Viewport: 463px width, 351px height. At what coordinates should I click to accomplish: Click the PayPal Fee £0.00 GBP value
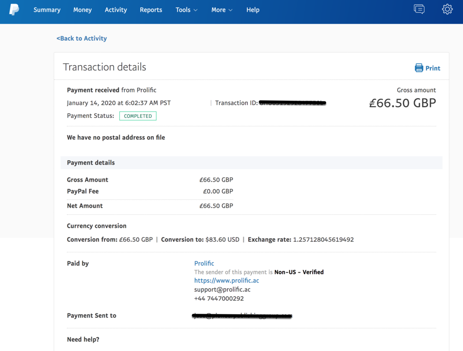218,191
